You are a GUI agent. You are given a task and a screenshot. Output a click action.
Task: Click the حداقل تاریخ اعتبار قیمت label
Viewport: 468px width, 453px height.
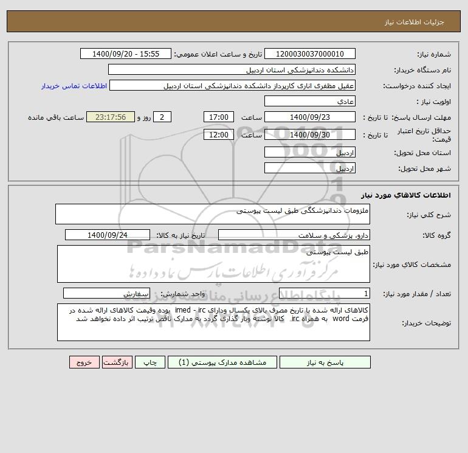(x=424, y=135)
